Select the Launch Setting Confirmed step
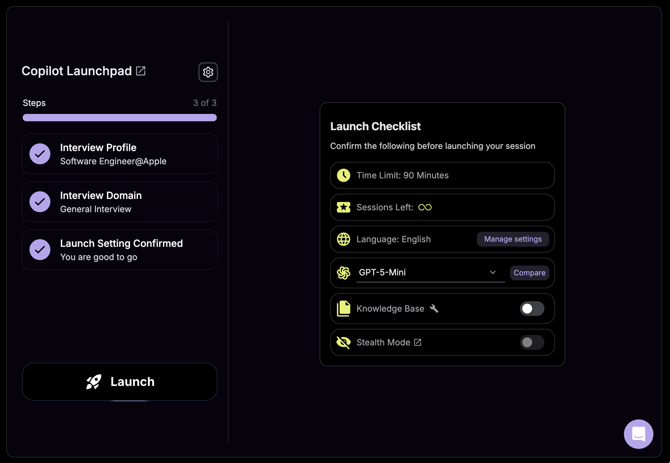 [x=119, y=249]
